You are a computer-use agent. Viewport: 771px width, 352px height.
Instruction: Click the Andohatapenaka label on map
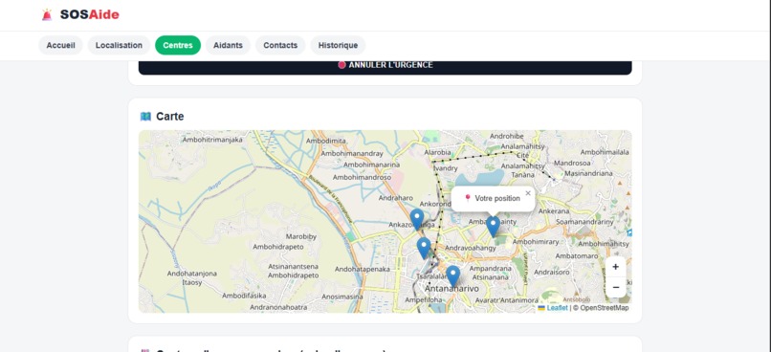(x=363, y=269)
